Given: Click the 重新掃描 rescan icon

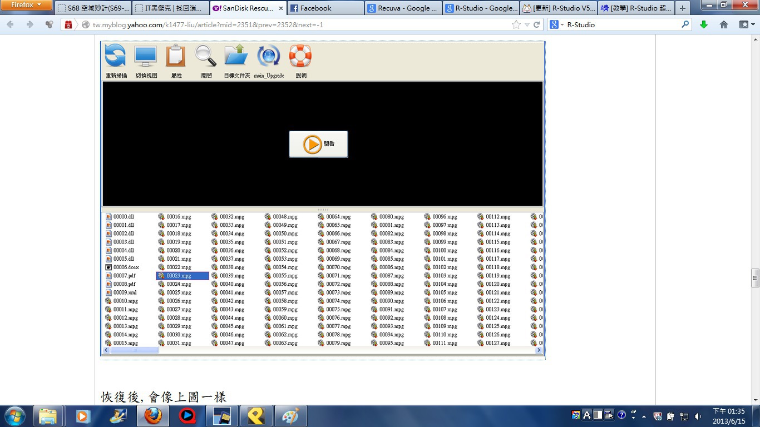Looking at the screenshot, I should pyautogui.click(x=115, y=56).
